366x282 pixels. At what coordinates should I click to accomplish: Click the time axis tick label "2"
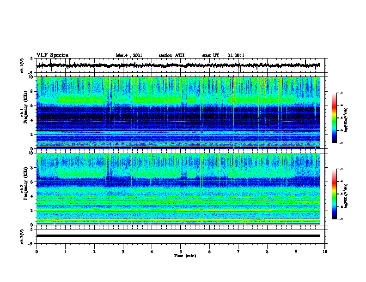(x=94, y=252)
